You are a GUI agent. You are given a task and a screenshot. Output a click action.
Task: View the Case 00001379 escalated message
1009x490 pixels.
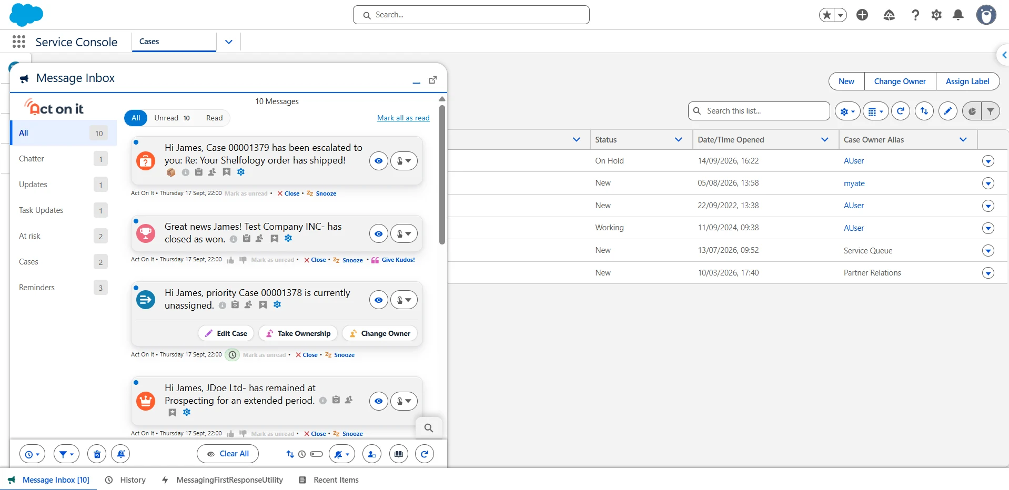point(379,161)
